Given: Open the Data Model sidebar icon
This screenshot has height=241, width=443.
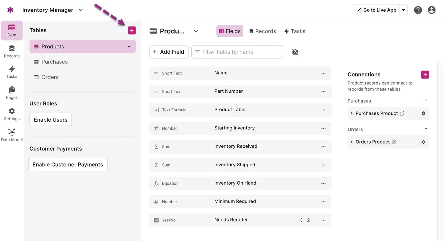Looking at the screenshot, I should 12,135.
